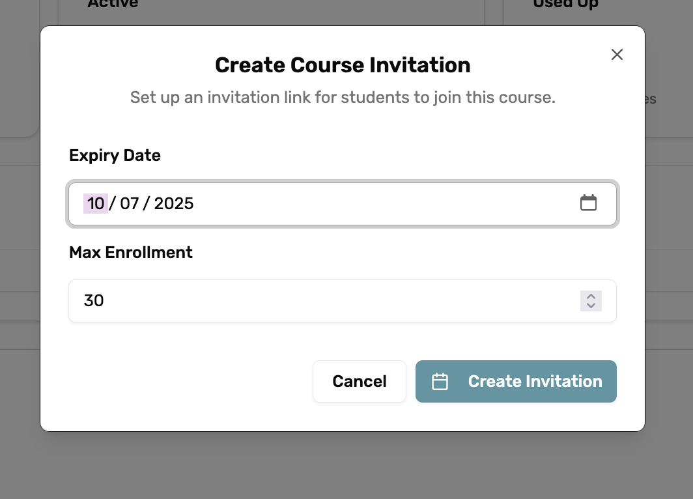Viewport: 693px width, 499px height.
Task: Click the calendar icon inside Create Invitation button
Action: (440, 381)
